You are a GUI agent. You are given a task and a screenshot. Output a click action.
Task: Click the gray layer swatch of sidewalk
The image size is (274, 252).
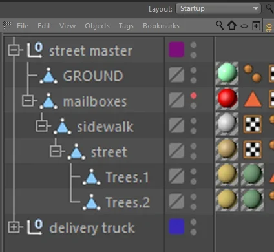pos(176,125)
